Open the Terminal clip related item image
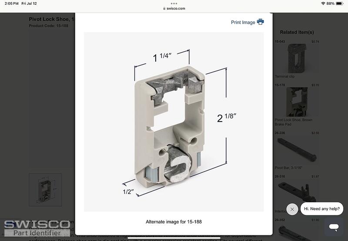The width and height of the screenshot is (348, 241). click(x=297, y=59)
